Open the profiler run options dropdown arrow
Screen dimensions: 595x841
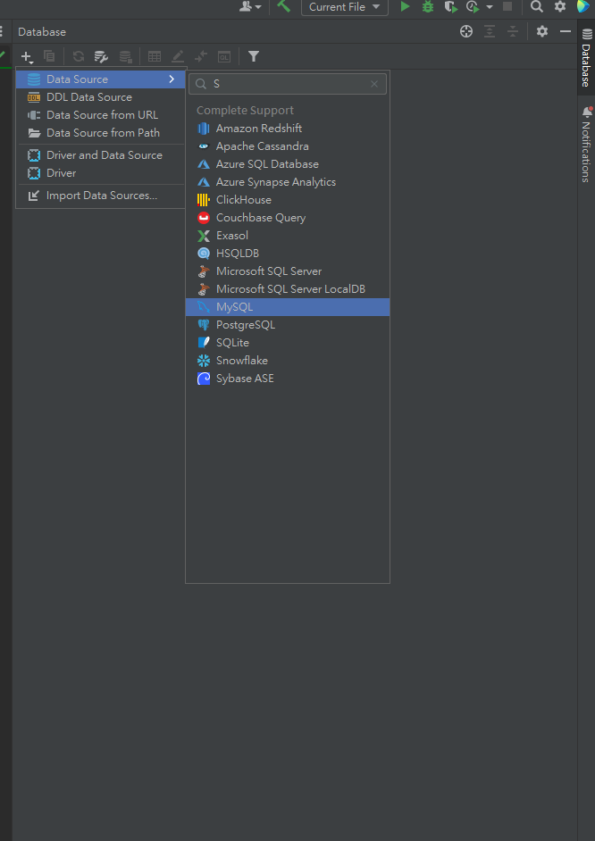tap(490, 7)
